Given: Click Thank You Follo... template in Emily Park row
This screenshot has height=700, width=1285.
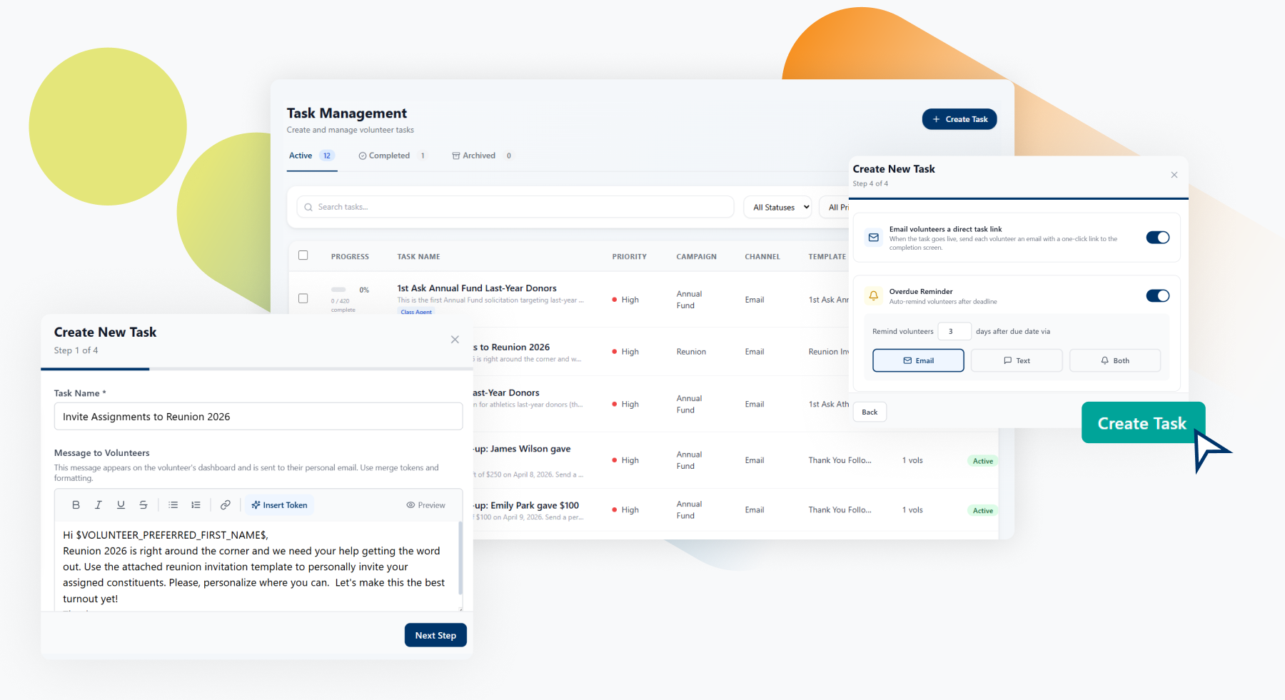Looking at the screenshot, I should [840, 509].
